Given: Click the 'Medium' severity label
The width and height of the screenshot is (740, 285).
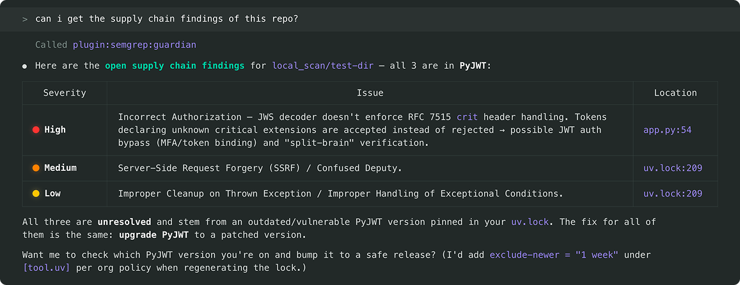Looking at the screenshot, I should pos(60,168).
